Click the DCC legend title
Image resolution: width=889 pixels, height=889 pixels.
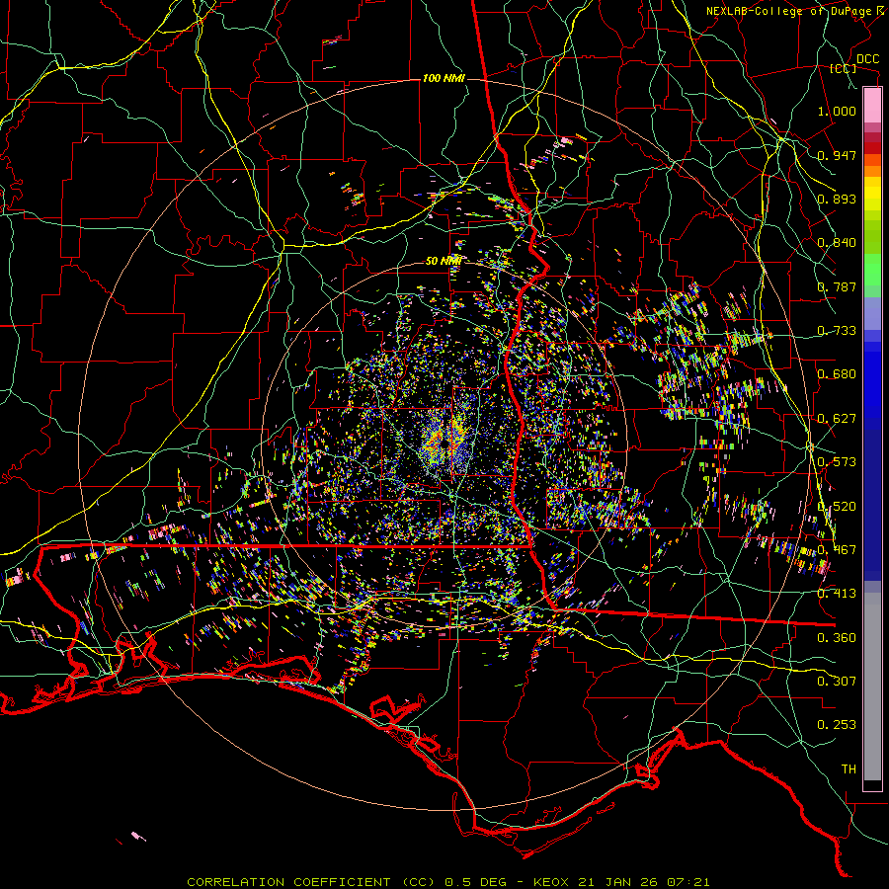tap(867, 59)
